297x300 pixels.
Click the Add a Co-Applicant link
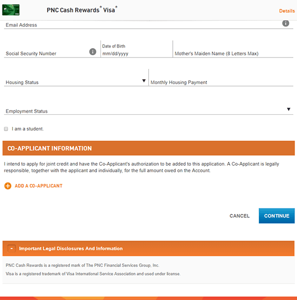(39, 186)
